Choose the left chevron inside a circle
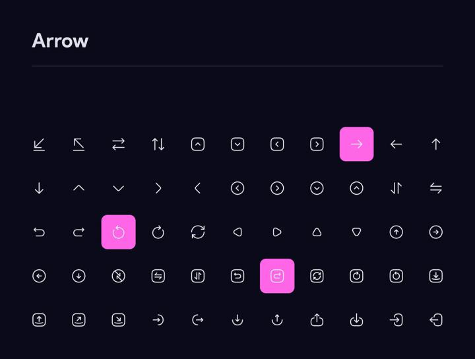The height and width of the screenshot is (359, 475). click(237, 188)
